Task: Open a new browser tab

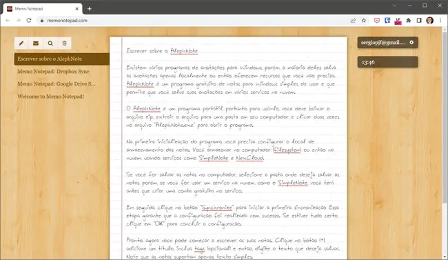Action: [90, 9]
